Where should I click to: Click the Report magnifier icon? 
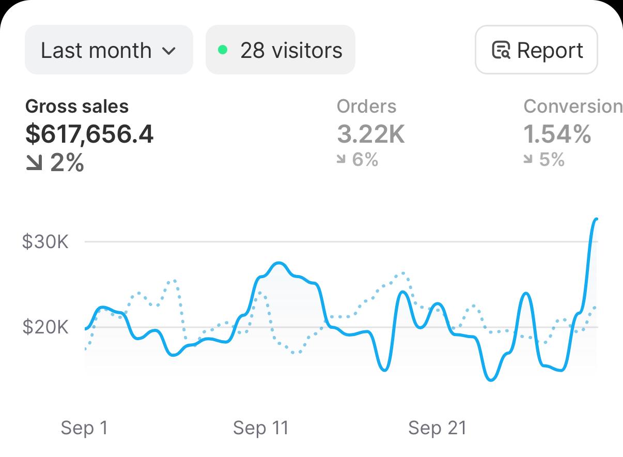(501, 50)
